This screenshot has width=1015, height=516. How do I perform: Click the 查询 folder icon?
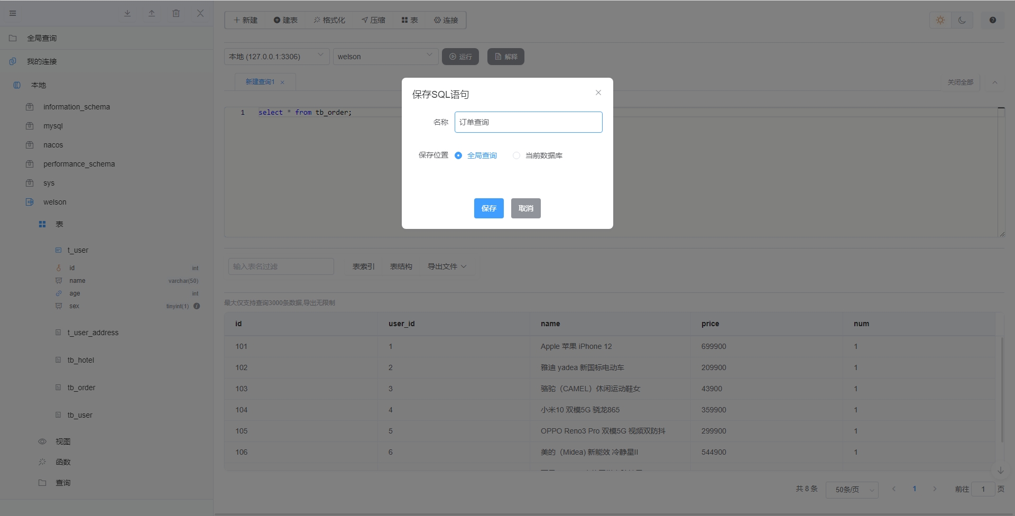pyautogui.click(x=42, y=483)
